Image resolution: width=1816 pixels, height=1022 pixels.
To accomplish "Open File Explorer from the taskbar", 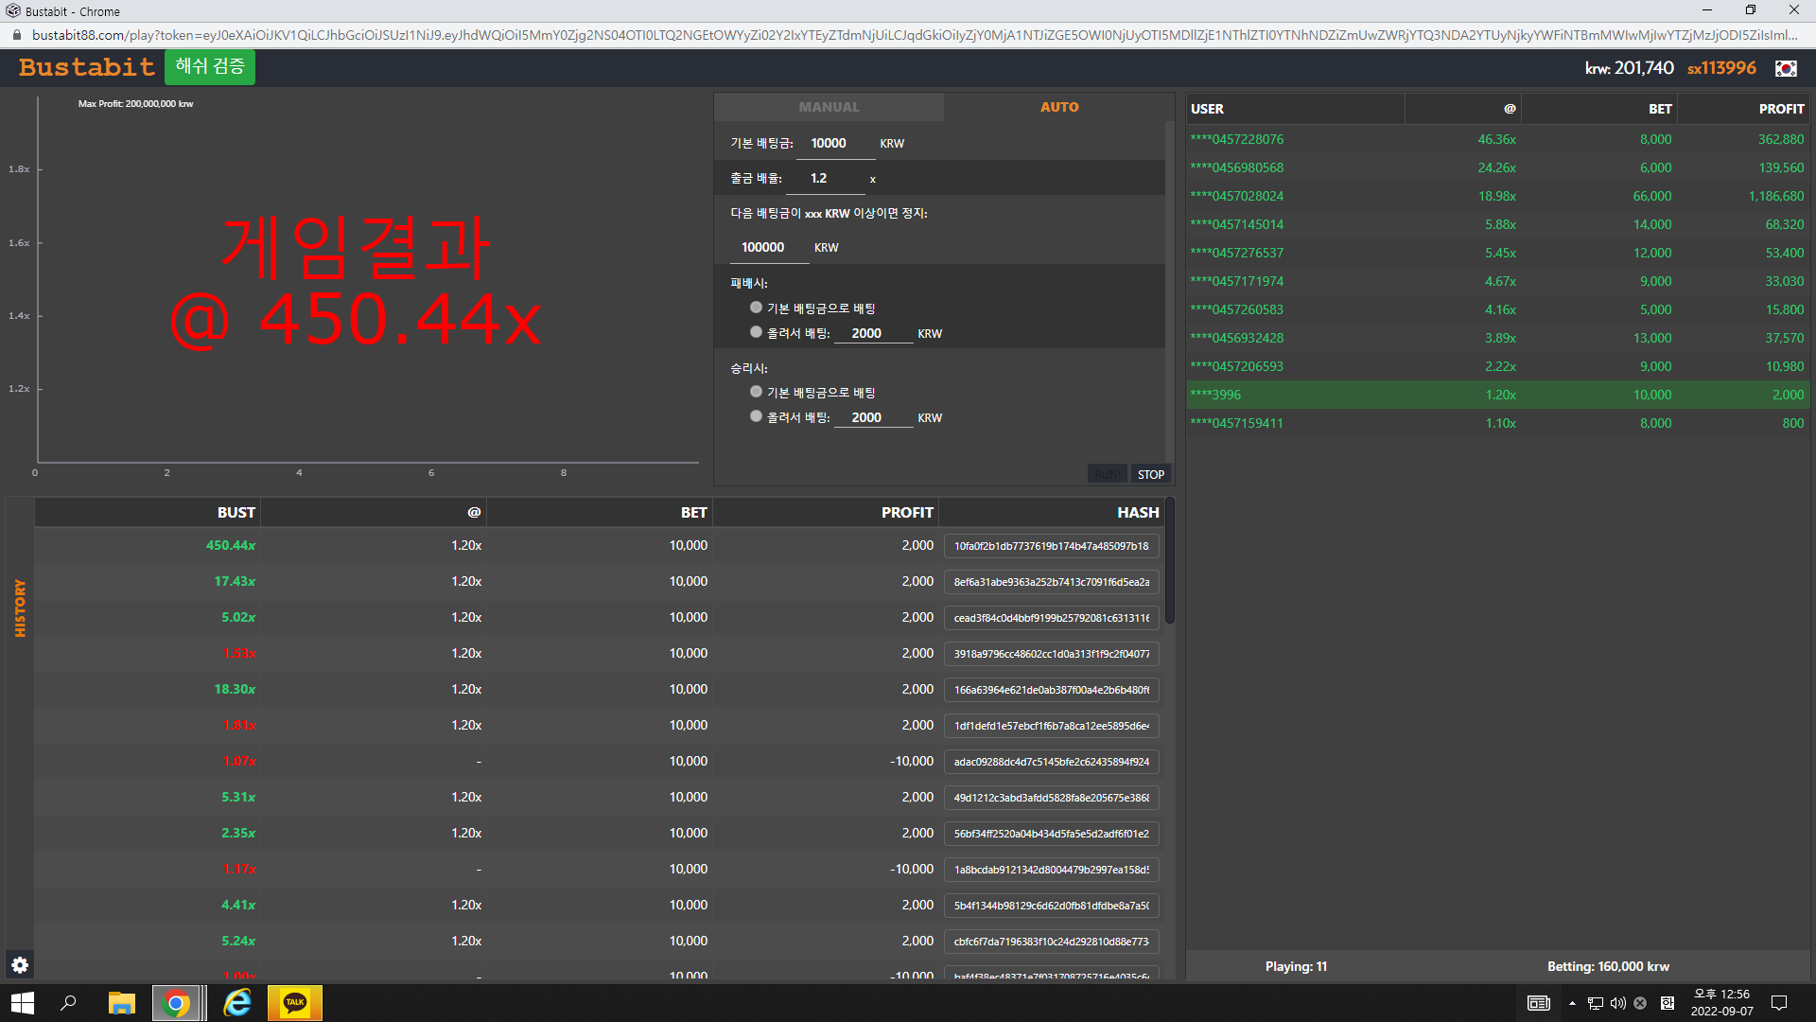I will point(121,1002).
